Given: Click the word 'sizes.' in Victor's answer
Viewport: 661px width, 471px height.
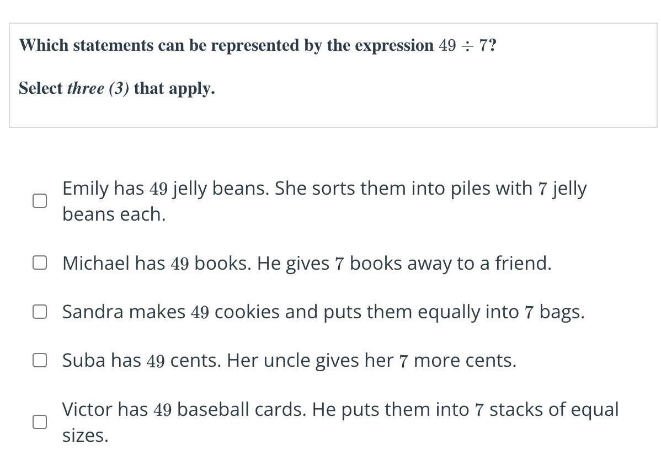Looking at the screenshot, I should 86,436.
